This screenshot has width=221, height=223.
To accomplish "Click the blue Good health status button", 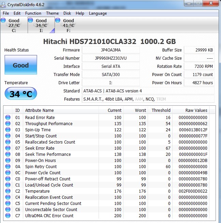I will 21,65.
